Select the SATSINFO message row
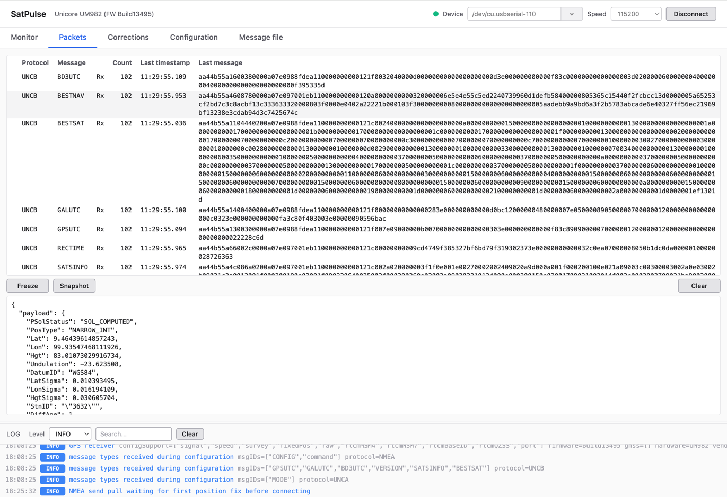727x497 pixels. coord(363,269)
